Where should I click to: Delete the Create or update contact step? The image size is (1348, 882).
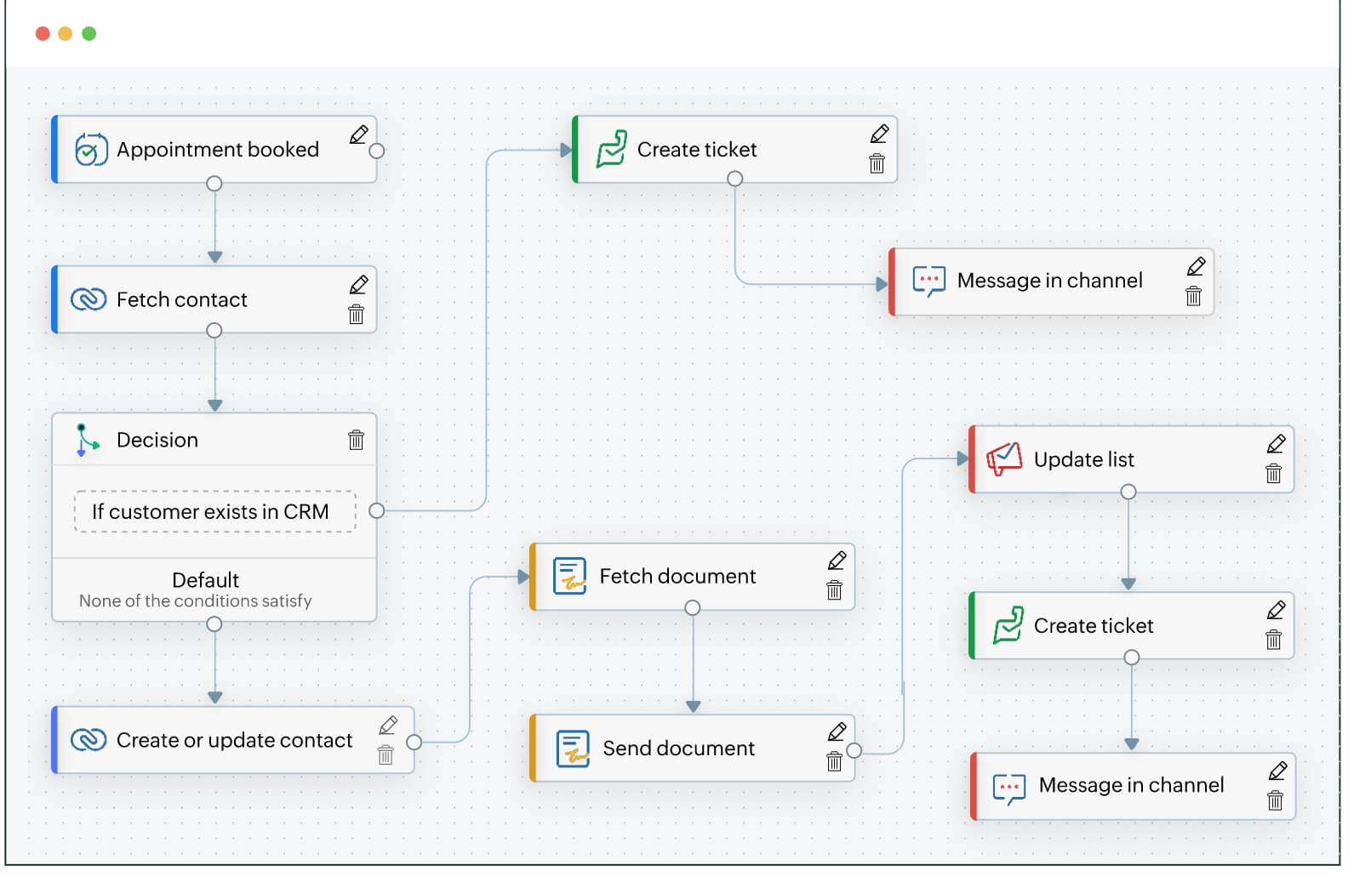pos(386,755)
